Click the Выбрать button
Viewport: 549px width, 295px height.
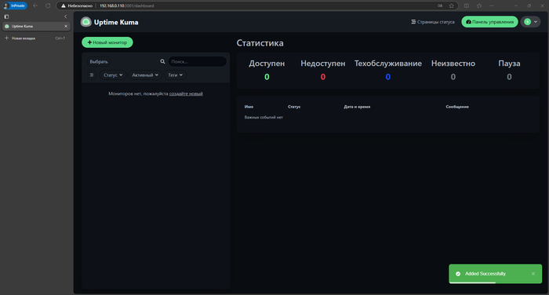(x=99, y=62)
